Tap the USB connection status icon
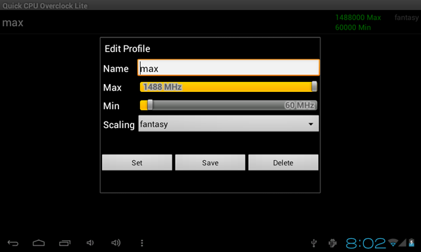 pos(314,243)
